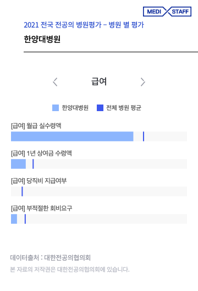Click the 한양대병원 hospital name heading

pyautogui.click(x=42, y=39)
